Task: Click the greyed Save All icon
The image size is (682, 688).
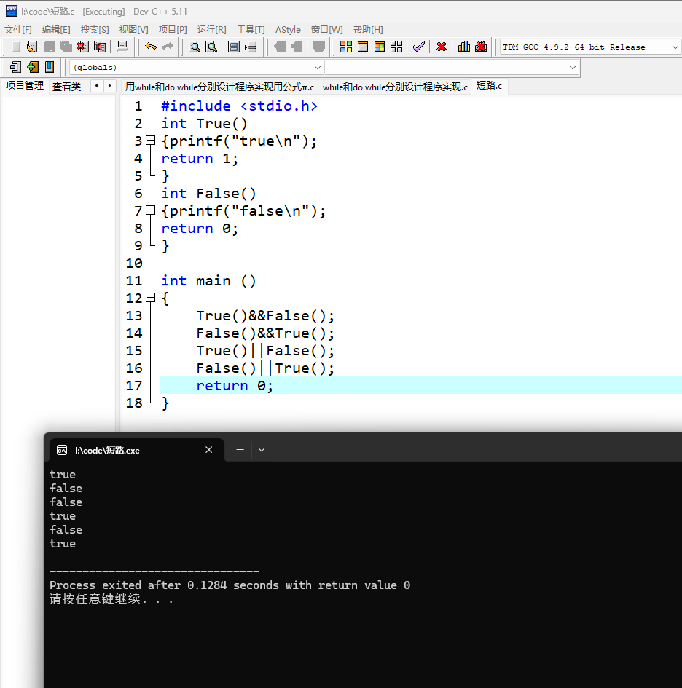Action: [66, 47]
